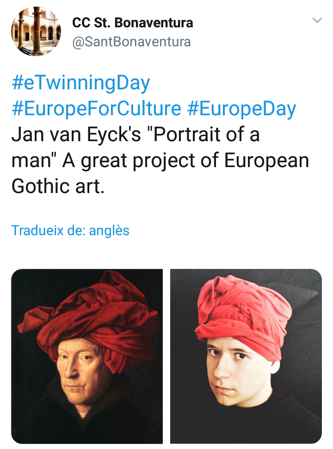Open the CC St. Bonaventura profile avatar
The height and width of the screenshot is (449, 333).
click(x=36, y=31)
